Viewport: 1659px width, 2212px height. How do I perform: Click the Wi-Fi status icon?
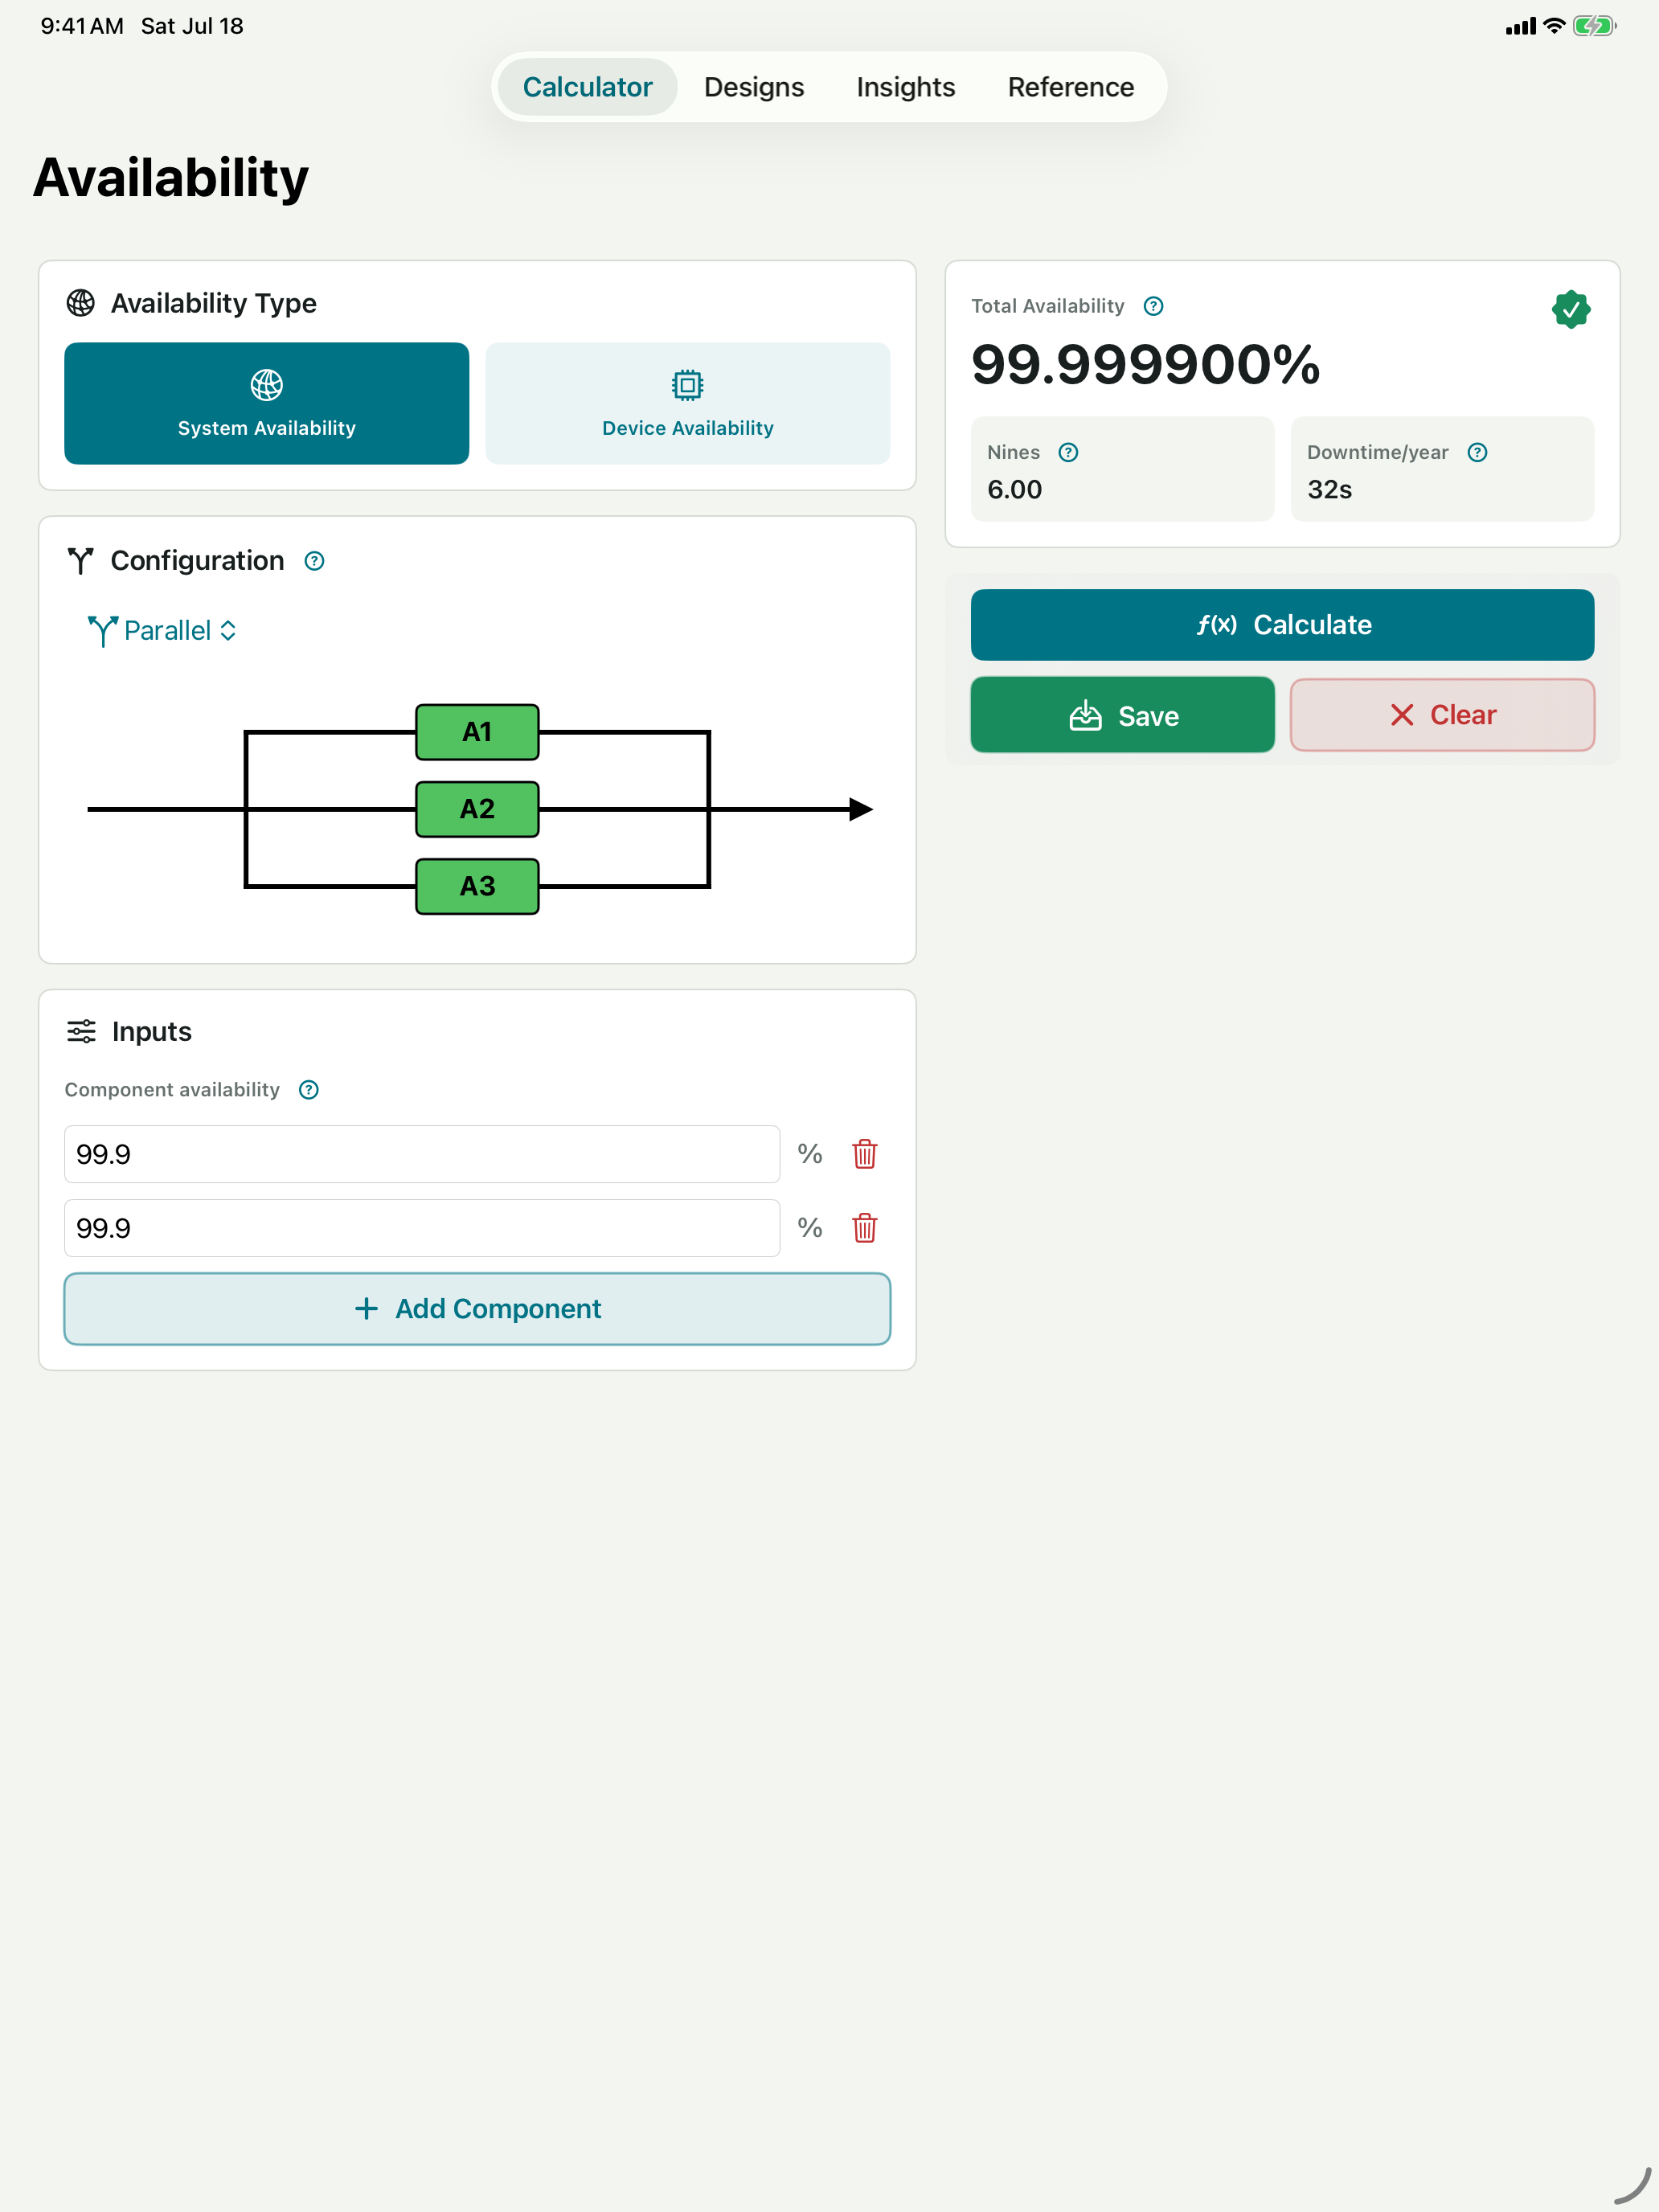[x=1553, y=26]
